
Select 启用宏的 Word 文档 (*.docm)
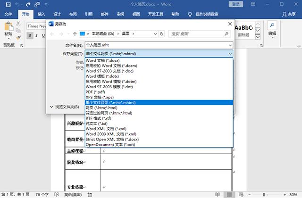point(159,66)
